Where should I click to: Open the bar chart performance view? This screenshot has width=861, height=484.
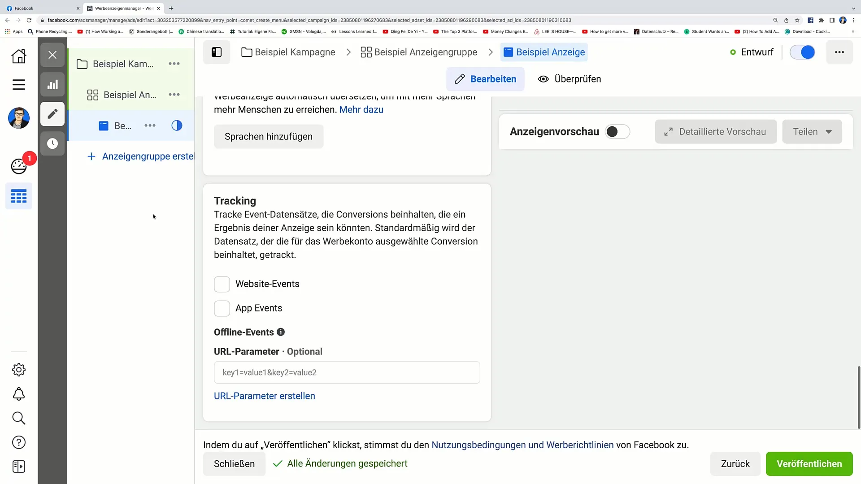(52, 85)
